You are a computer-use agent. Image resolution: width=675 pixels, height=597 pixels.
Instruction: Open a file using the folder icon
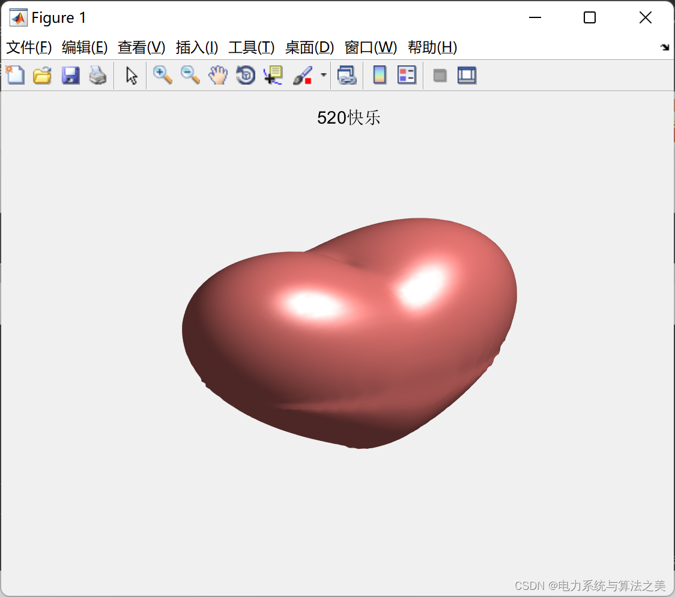(42, 75)
